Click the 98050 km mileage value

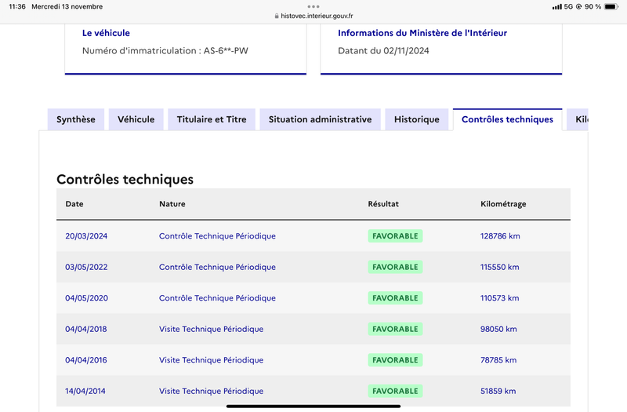(498, 329)
